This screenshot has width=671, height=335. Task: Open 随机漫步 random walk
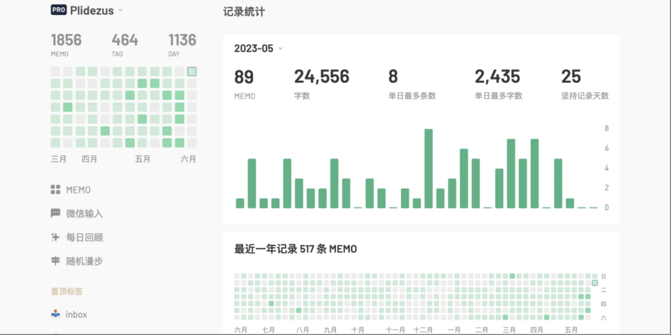pyautogui.click(x=84, y=261)
